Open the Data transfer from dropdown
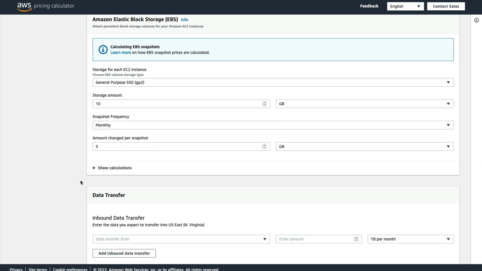Screen dimensions: 482x271 [x=181, y=239]
